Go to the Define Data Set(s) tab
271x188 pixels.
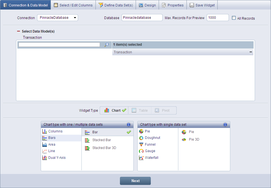click(116, 5)
